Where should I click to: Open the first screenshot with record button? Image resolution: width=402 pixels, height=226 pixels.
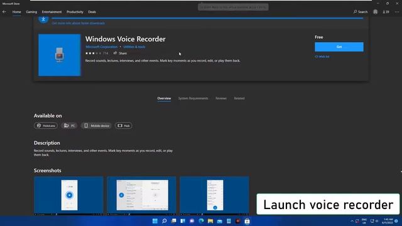(x=68, y=196)
